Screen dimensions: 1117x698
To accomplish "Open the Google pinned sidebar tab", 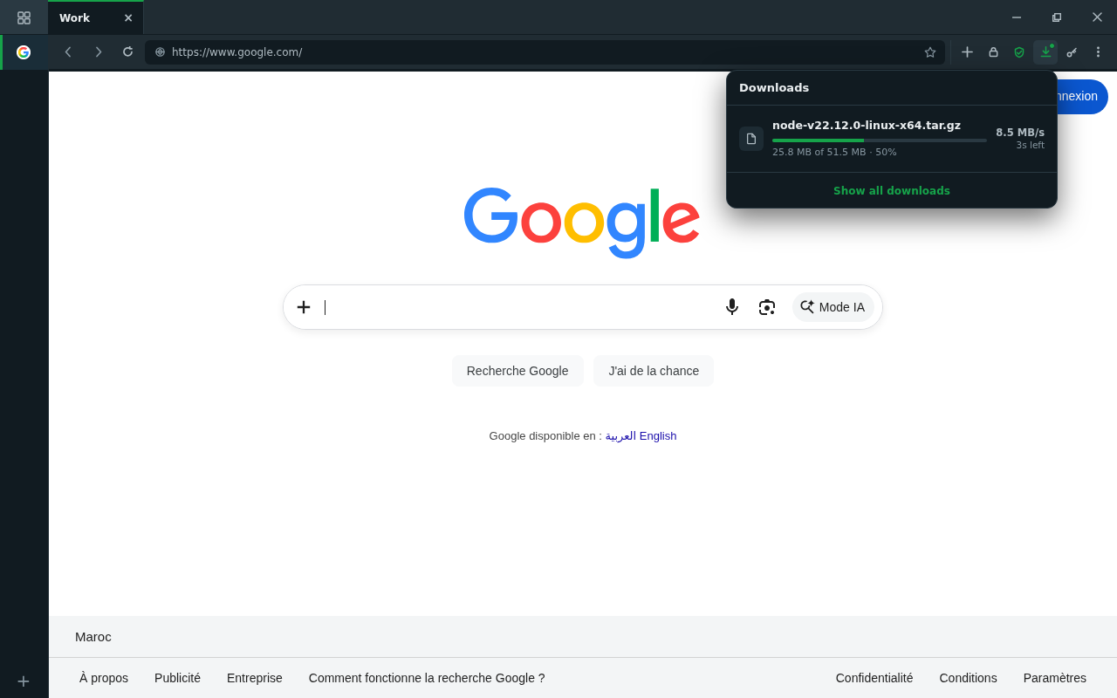I will (x=24, y=52).
